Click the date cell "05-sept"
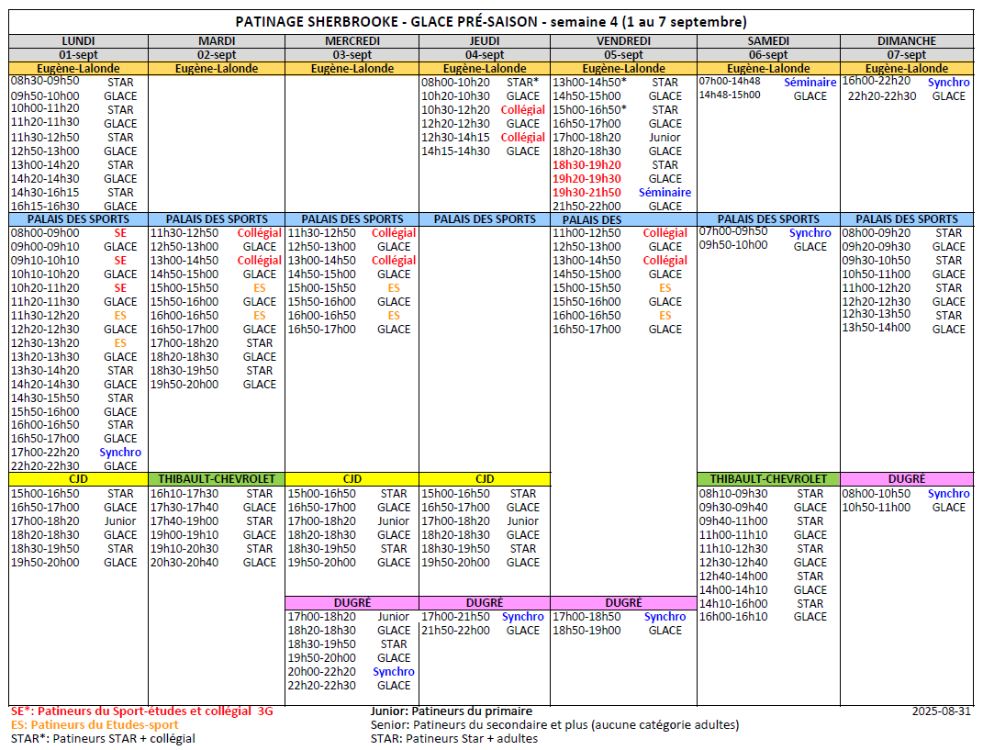Viewport: 983px width, 750px height. pos(624,54)
